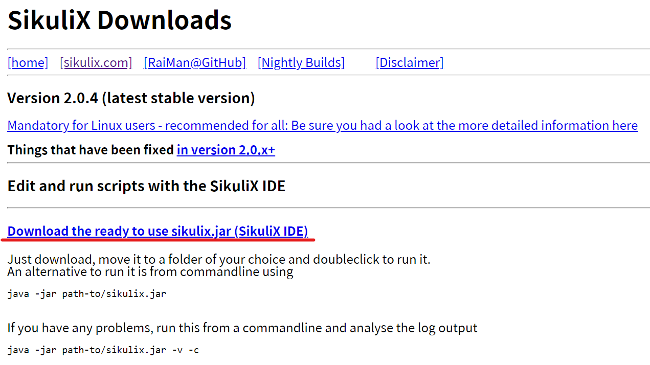
Task: Click the horizontal rule below the navigation links
Action: [328, 75]
